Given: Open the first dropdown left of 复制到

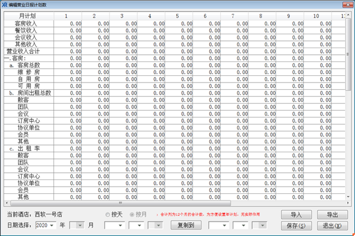Looking at the screenshot, I should point(114,225).
